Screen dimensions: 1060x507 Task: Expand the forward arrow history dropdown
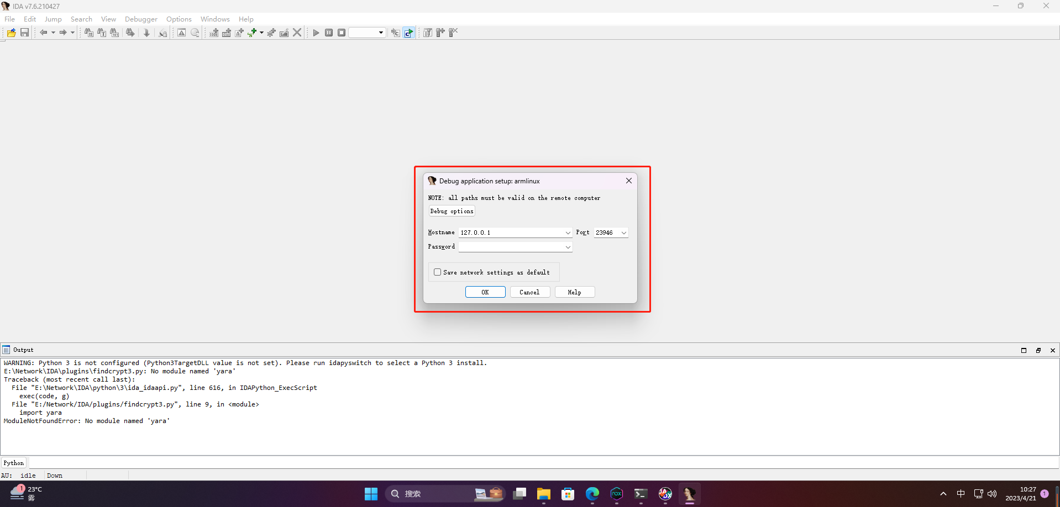tap(72, 33)
